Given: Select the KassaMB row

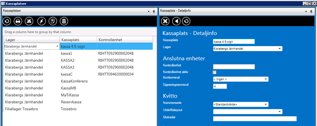Looking at the screenshot, I should (78, 88).
